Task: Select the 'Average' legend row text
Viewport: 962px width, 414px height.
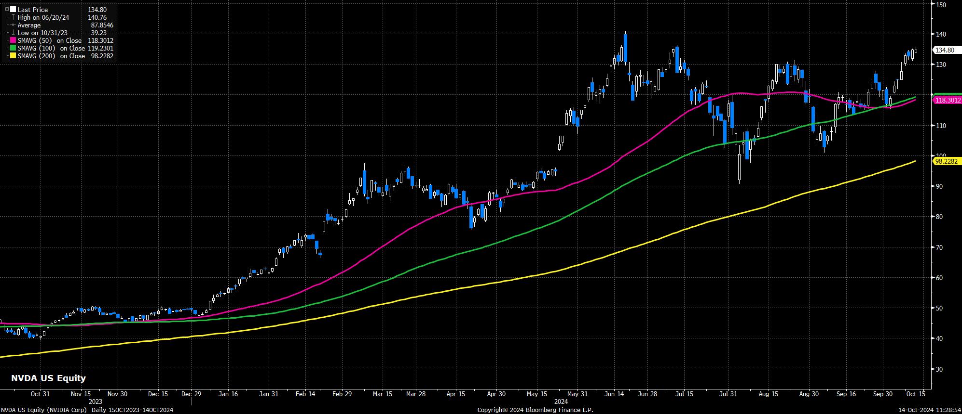Action: [29, 25]
